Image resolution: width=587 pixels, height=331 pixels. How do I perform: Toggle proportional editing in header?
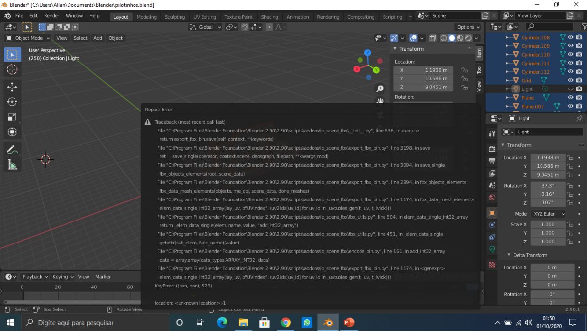pyautogui.click(x=269, y=27)
